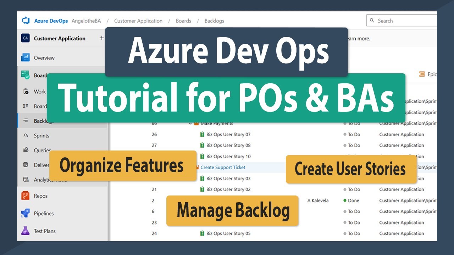Click the Boards sub-item grid icon
454x255 pixels.
pyautogui.click(x=26, y=106)
